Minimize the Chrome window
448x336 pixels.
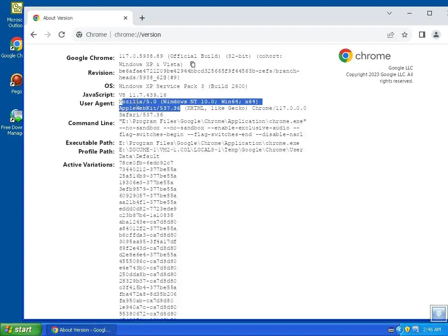click(x=409, y=13)
